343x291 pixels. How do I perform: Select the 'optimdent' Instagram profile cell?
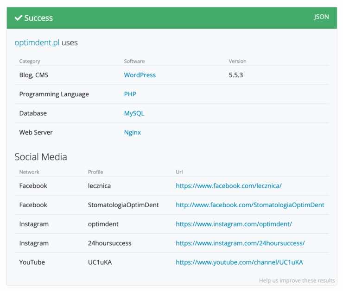[103, 224]
